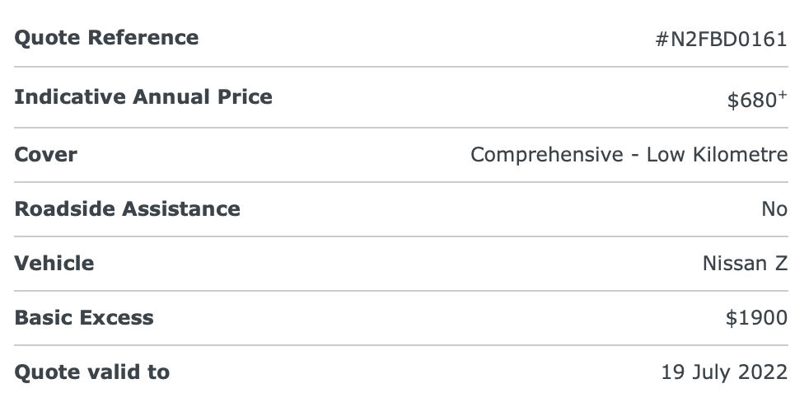Click the Indicative Annual Price label
The width and height of the screenshot is (804, 407).
tap(143, 97)
